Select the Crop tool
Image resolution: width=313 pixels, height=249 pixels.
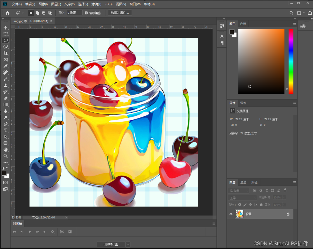(x=5, y=53)
